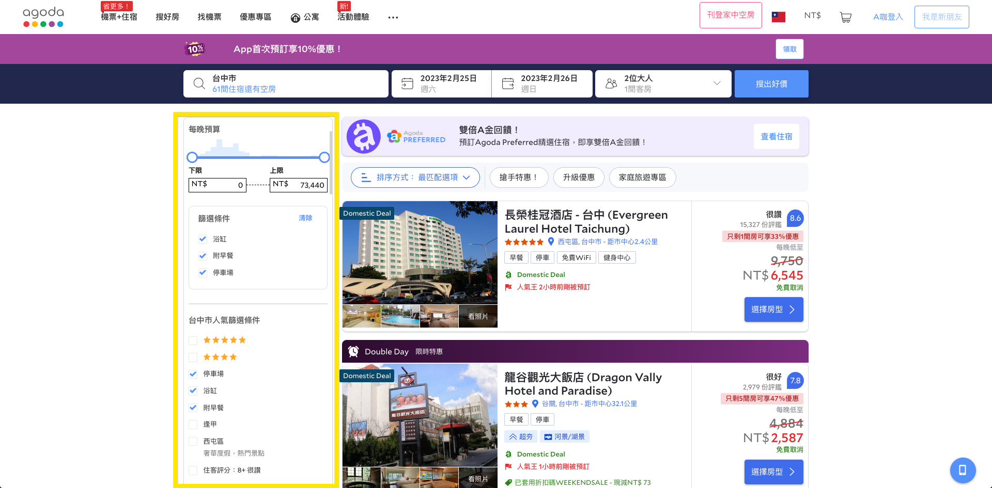Open the check-in date 2023年2月25日 picker
Screen dimensions: 992x488
(442, 84)
